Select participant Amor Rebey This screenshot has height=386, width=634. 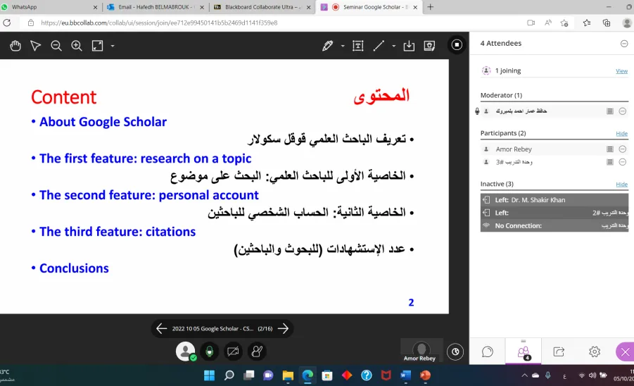point(514,149)
